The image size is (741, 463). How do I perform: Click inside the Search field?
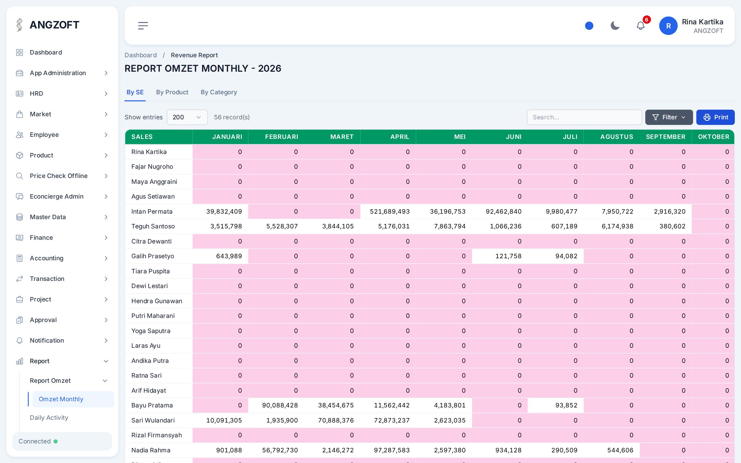tap(584, 117)
